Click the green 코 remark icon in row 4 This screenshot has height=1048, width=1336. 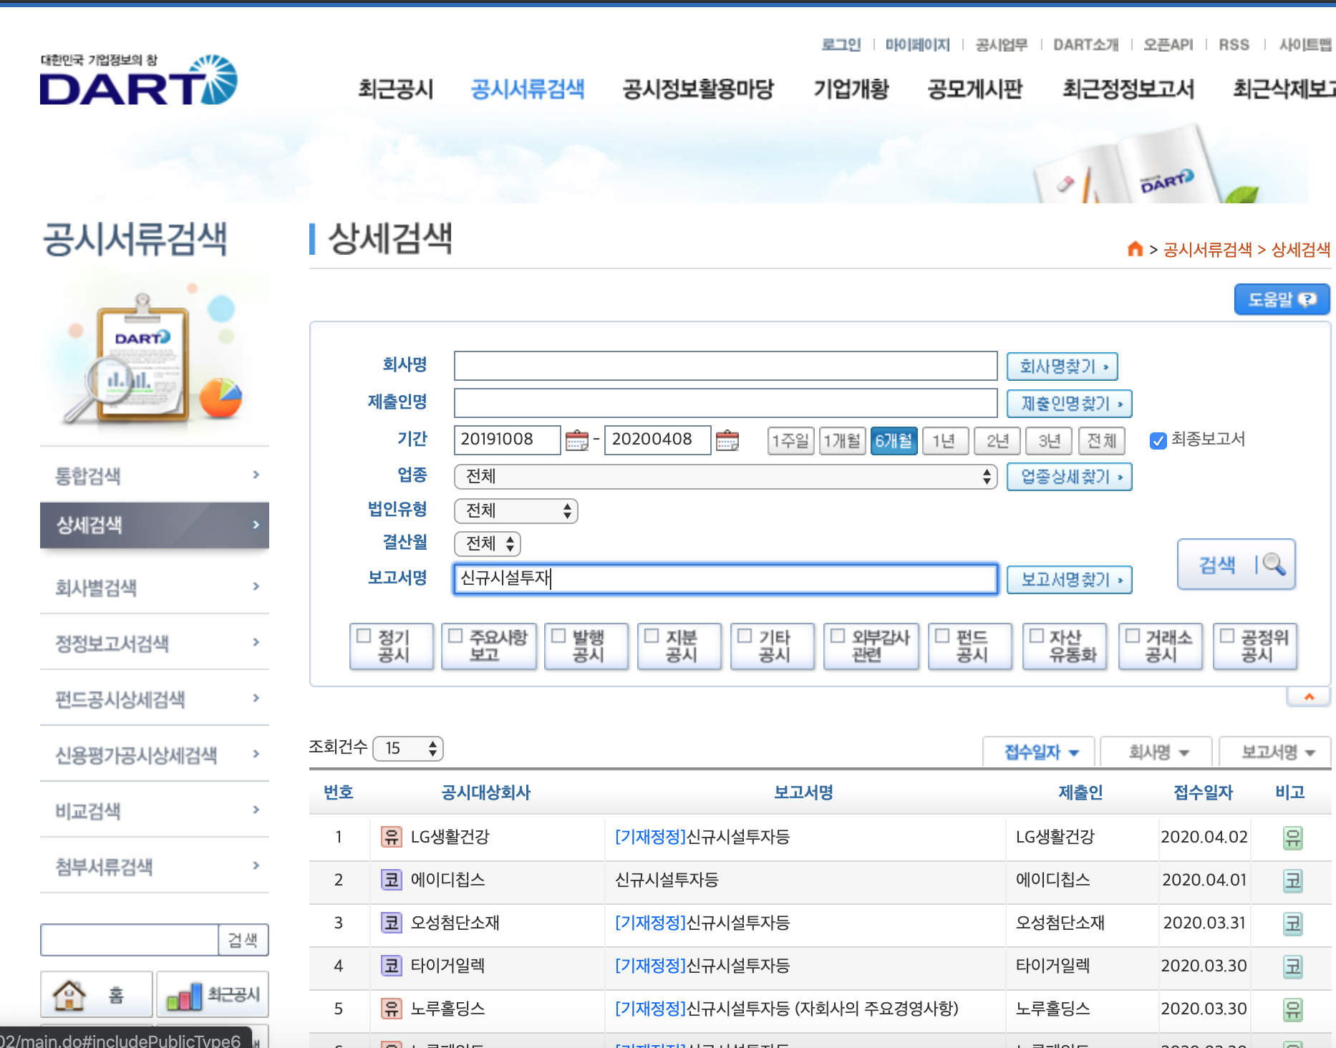[x=1292, y=966]
